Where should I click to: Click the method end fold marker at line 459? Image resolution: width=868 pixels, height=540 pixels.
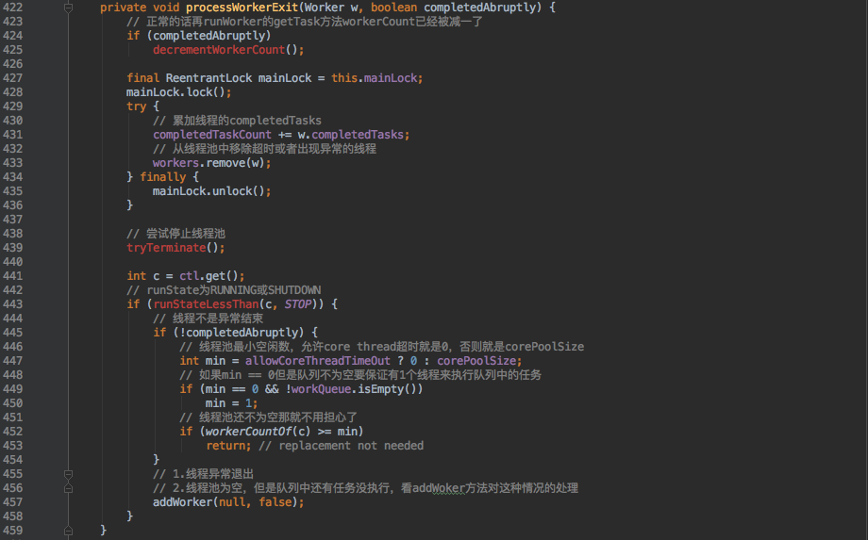pos(68,531)
